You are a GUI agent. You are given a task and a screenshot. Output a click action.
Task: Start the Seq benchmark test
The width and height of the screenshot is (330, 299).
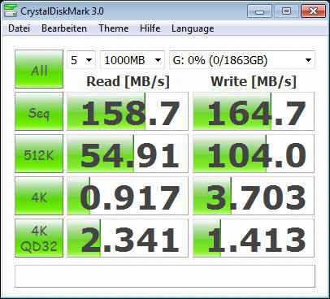[39, 111]
